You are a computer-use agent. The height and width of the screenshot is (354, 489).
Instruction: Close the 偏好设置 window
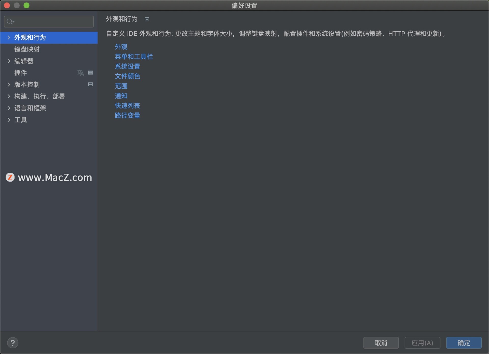tap(7, 5)
